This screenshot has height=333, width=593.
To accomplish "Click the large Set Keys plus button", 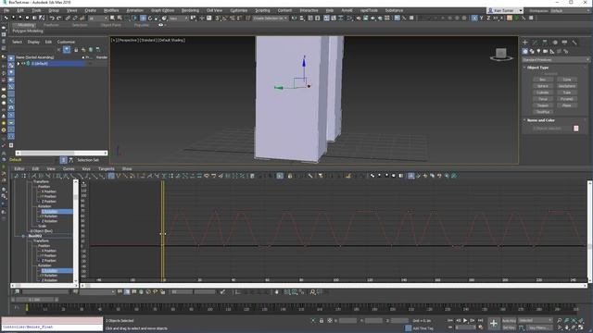I will [494, 324].
